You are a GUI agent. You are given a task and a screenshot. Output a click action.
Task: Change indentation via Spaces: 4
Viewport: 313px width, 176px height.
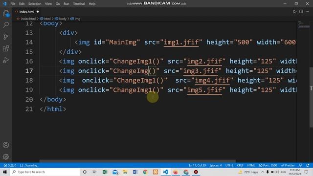tap(216, 165)
